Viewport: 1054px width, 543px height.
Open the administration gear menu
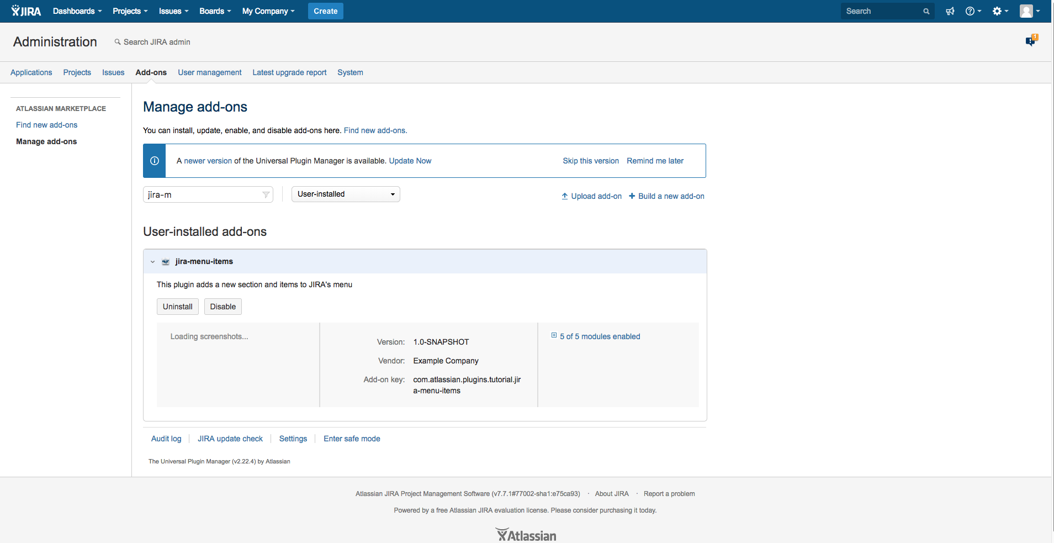(x=1000, y=11)
